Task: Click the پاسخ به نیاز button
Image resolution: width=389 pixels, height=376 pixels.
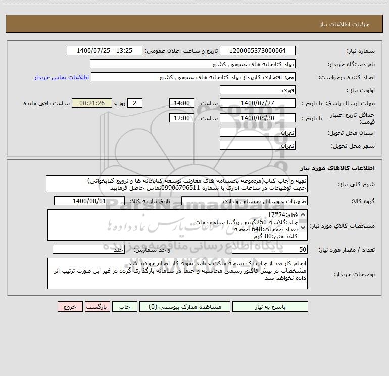Action: click(270, 306)
